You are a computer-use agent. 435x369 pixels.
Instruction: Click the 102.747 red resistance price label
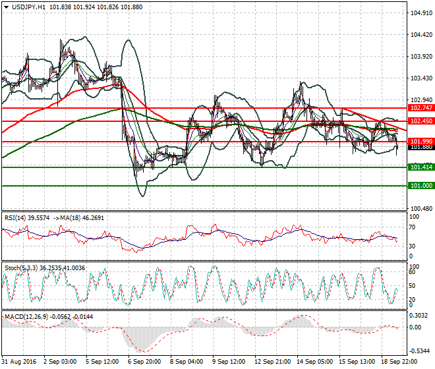tap(421, 108)
